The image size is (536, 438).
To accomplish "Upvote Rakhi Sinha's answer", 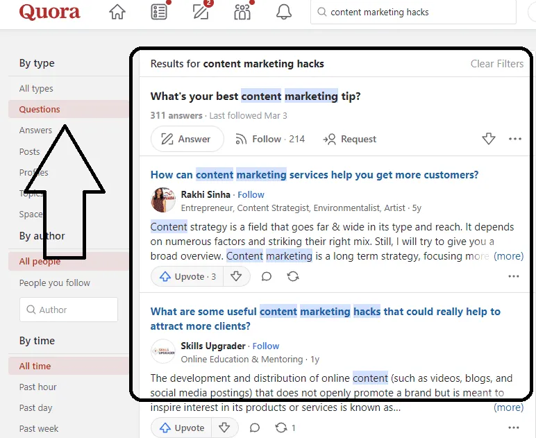I will pos(187,276).
